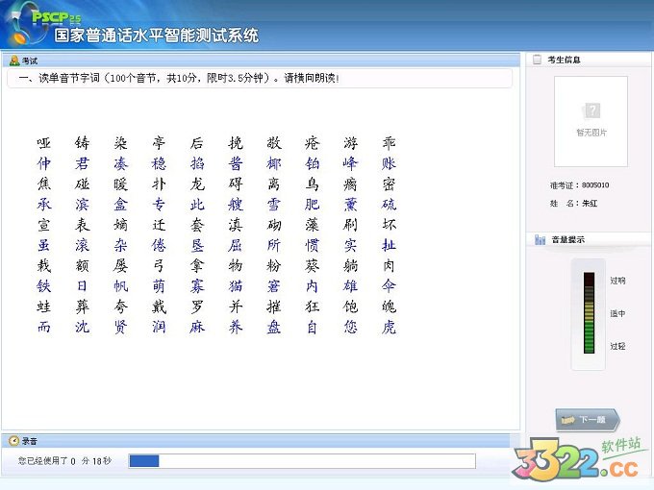Click the 考试 person icon
This screenshot has width=654, height=490.
(x=14, y=61)
